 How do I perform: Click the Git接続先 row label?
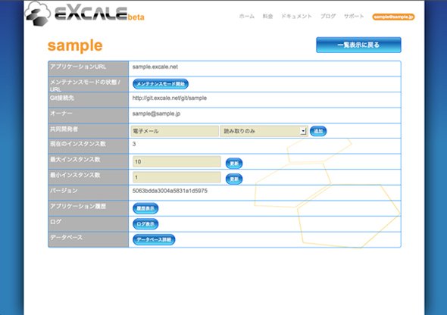(x=62, y=98)
